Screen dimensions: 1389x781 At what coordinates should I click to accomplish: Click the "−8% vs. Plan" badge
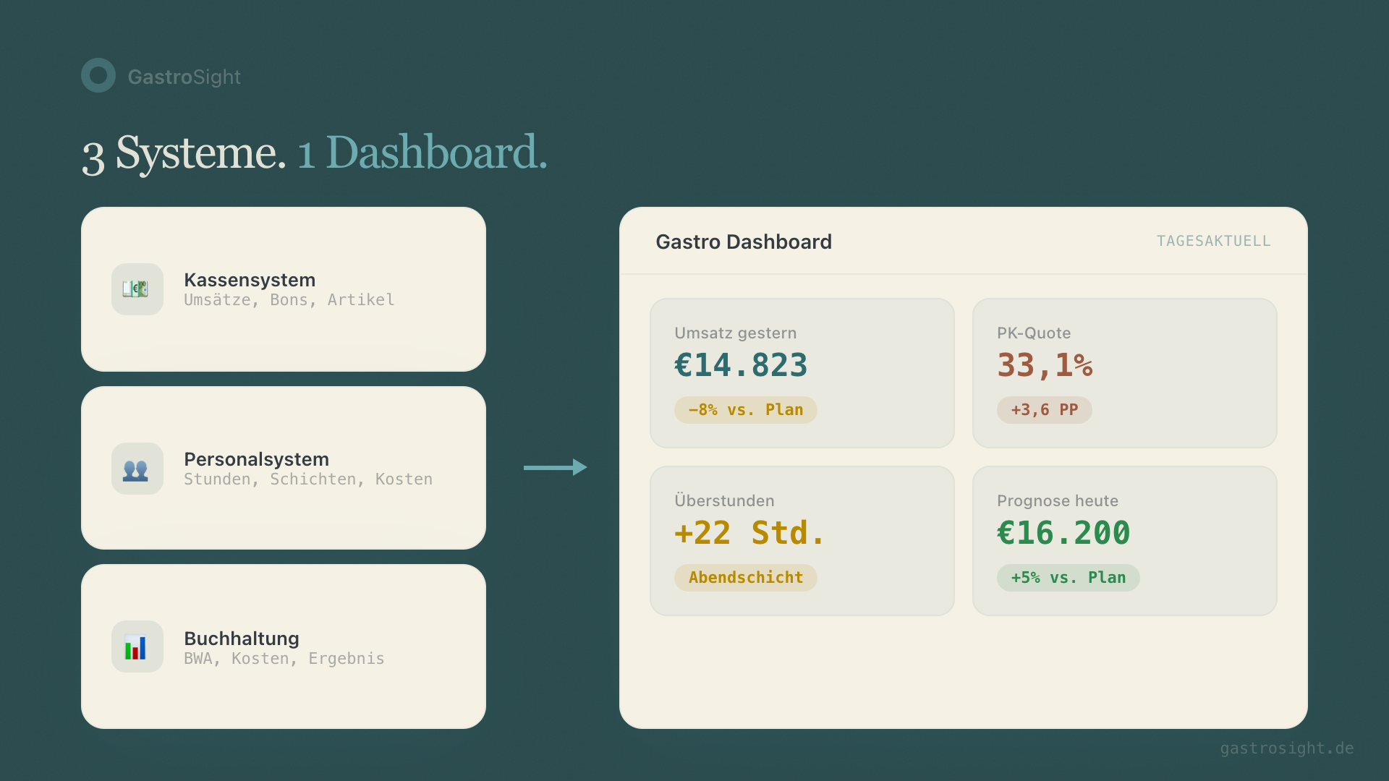point(746,410)
